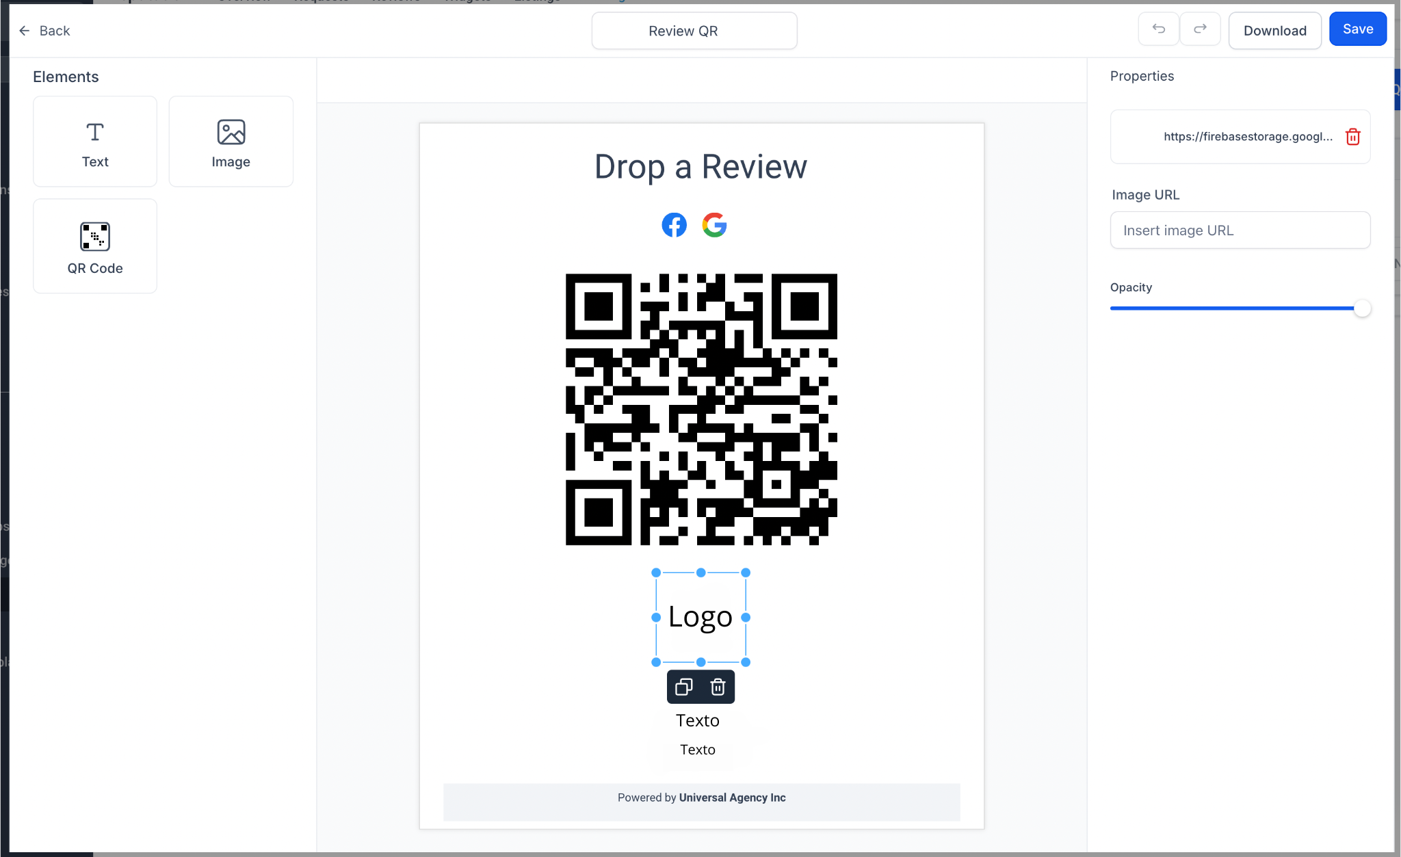
Task: Select the Google logo on canvas
Action: (x=714, y=225)
